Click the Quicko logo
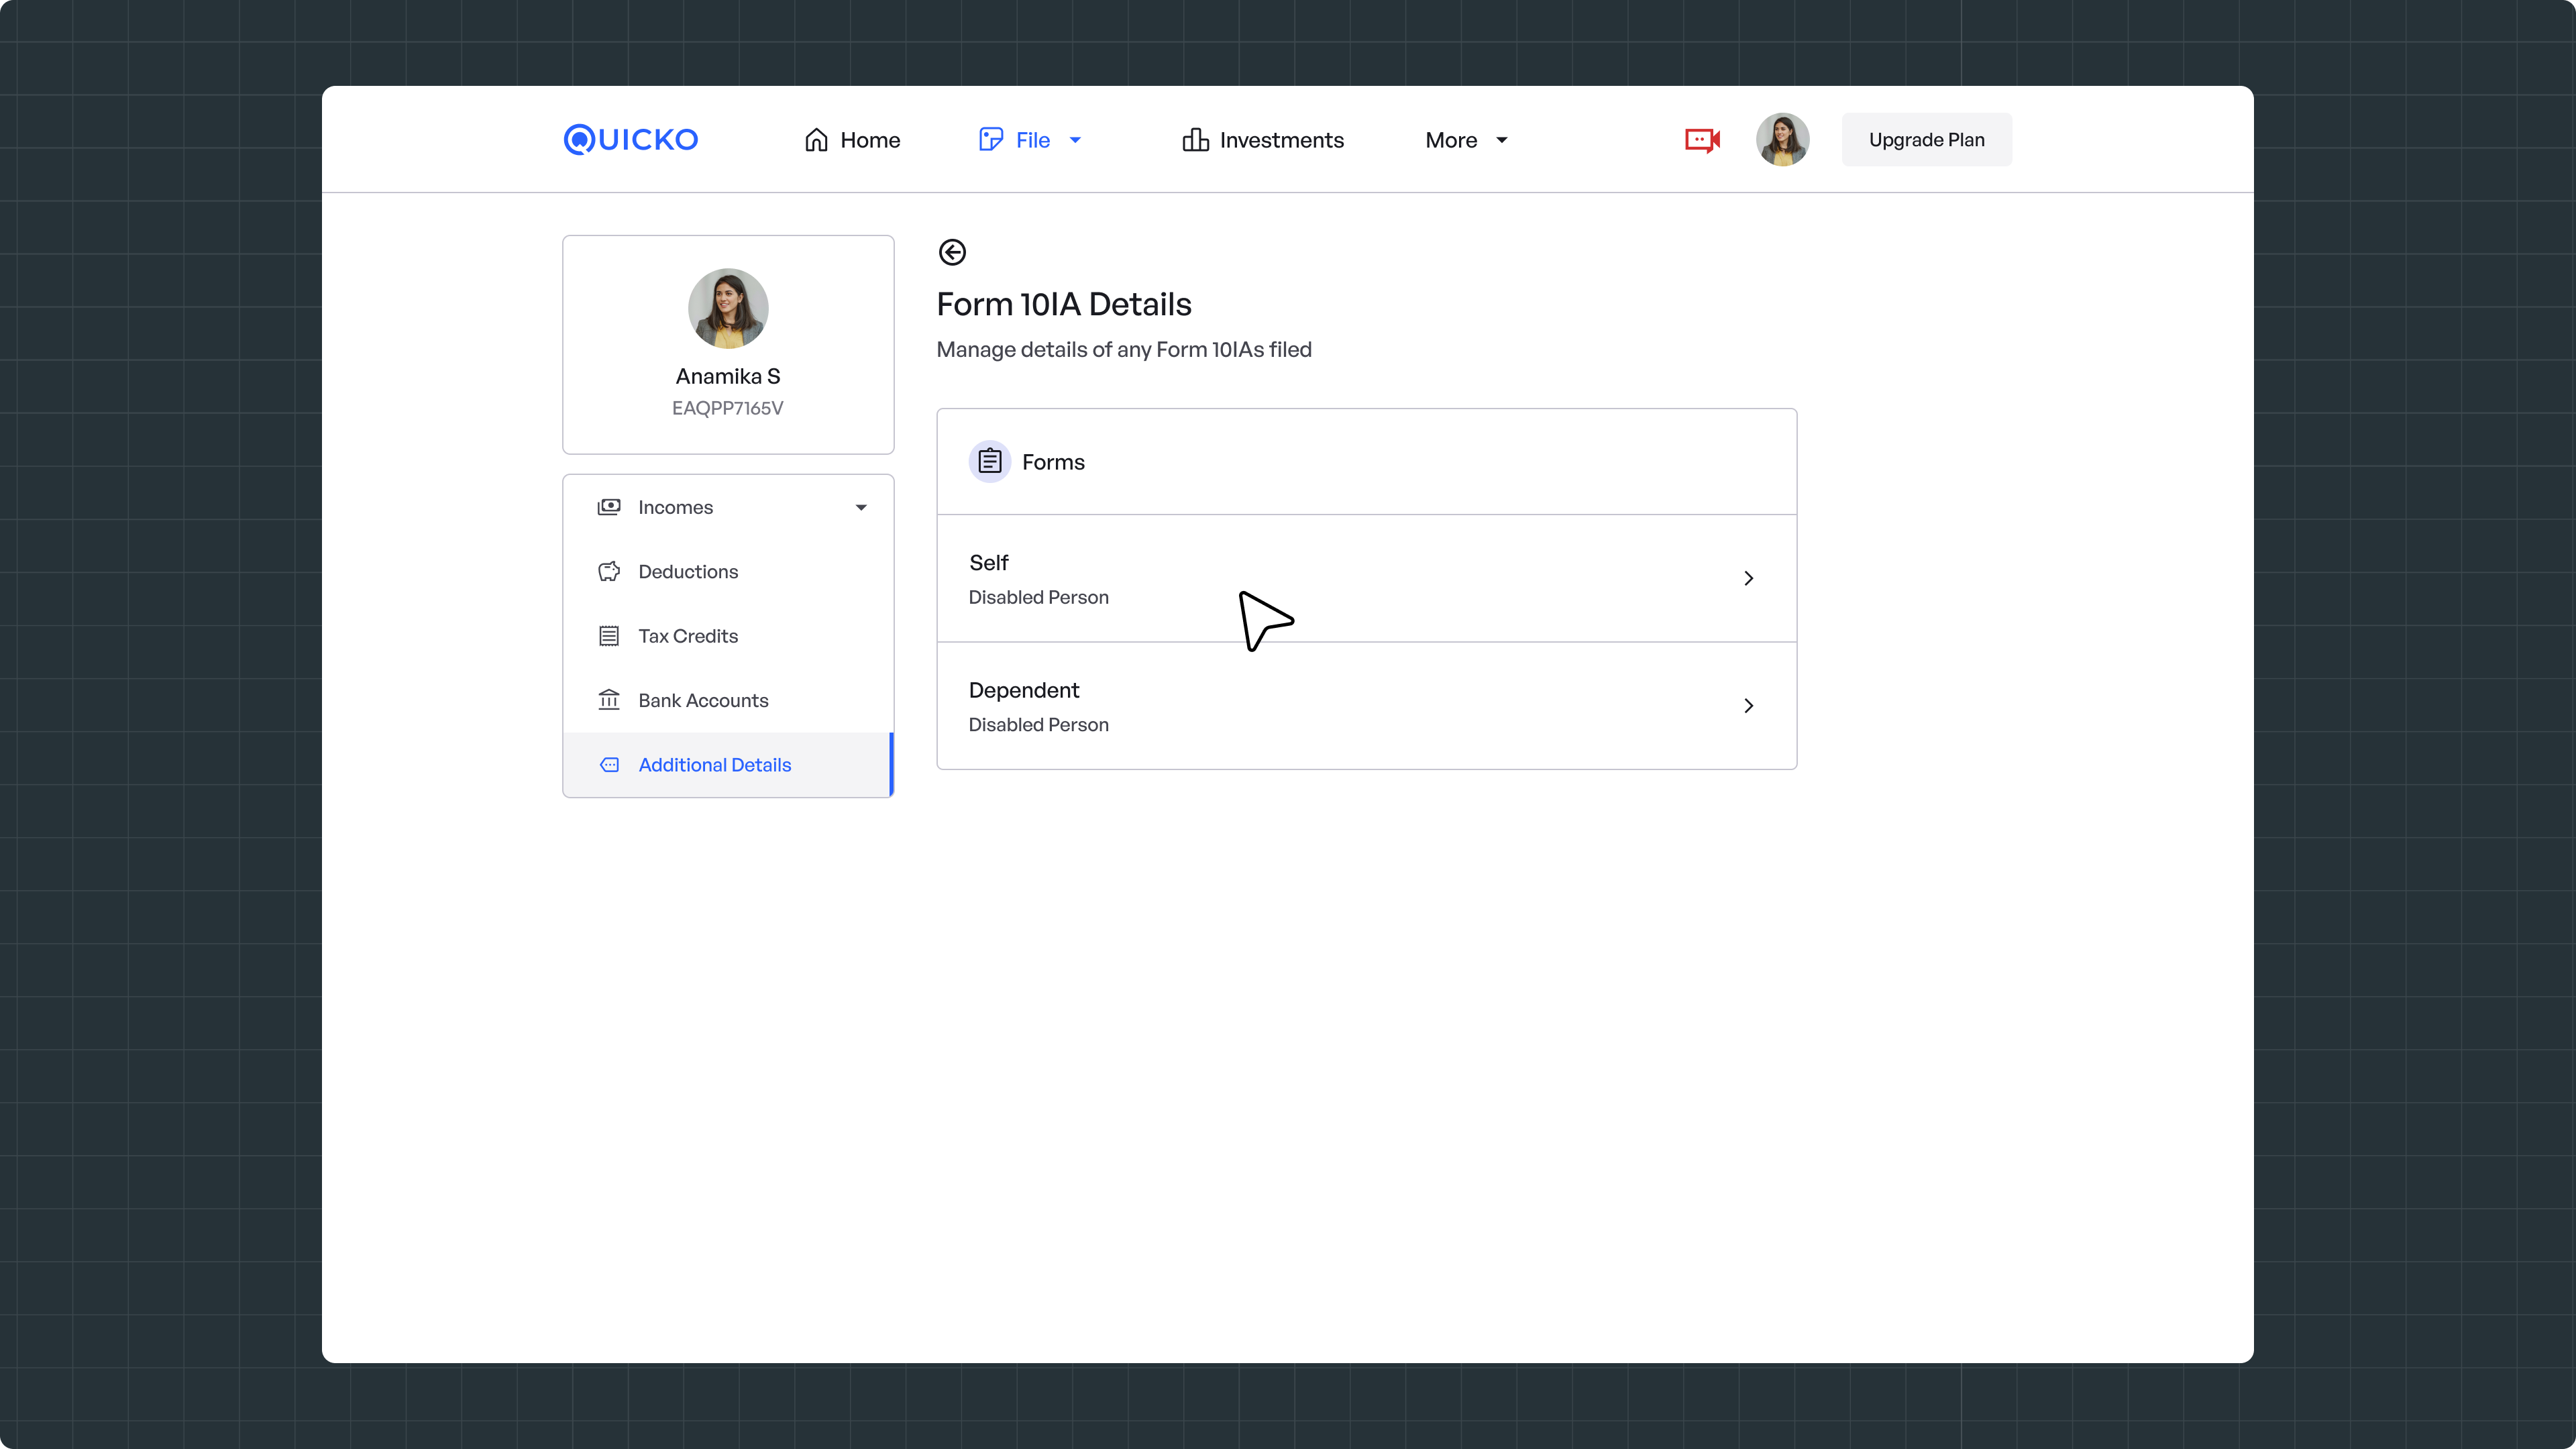 click(631, 140)
